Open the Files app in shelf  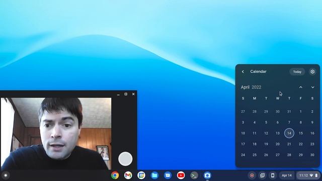(154, 175)
